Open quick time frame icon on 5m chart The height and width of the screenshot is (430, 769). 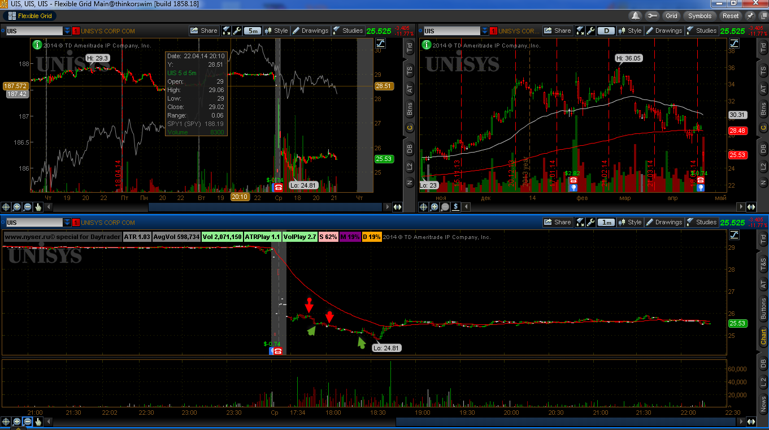(x=226, y=31)
